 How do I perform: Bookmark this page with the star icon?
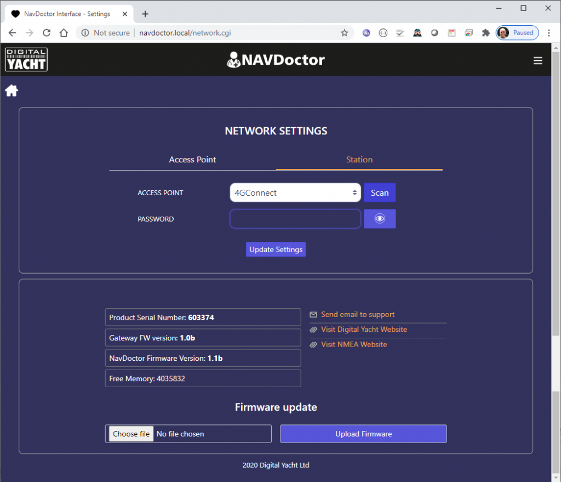pos(344,33)
